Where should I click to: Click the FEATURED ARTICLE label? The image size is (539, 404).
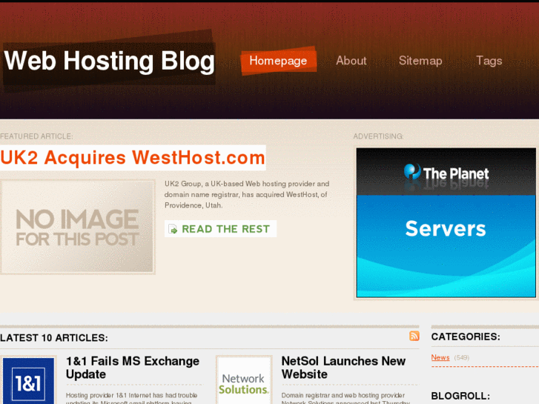click(36, 136)
